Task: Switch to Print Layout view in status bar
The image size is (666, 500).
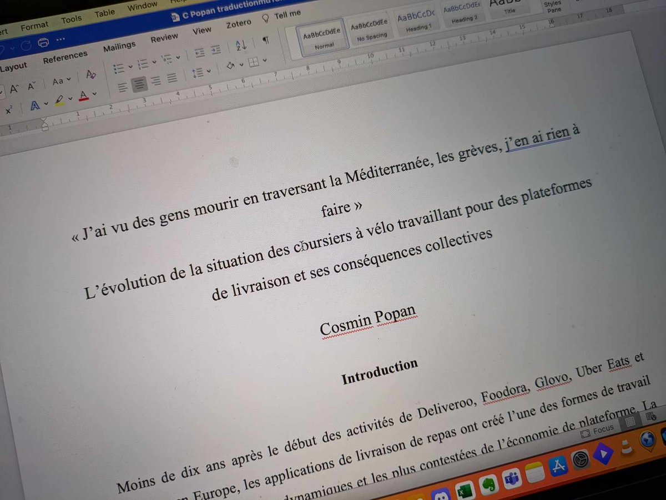Action: click(x=630, y=422)
